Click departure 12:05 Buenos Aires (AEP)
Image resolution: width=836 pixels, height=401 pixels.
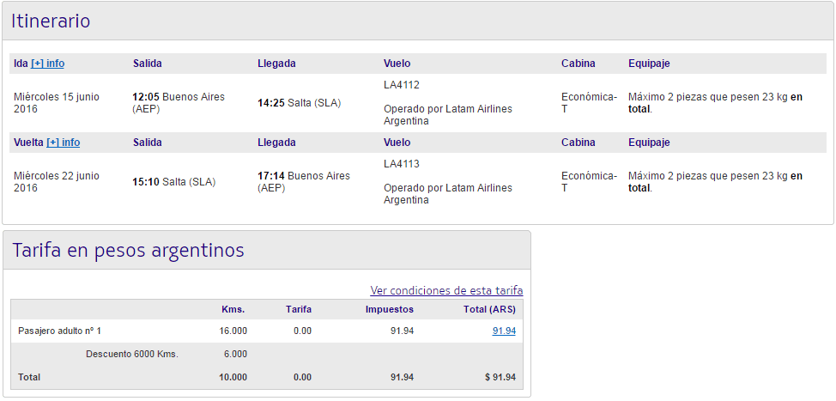(179, 103)
